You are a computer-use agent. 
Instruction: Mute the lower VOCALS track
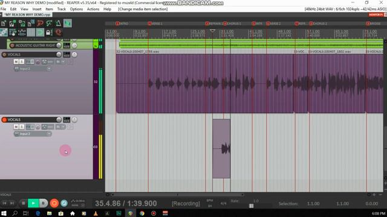16,127
